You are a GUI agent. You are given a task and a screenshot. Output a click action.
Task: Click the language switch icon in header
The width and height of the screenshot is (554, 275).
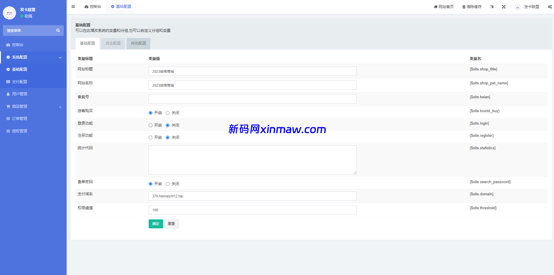click(492, 7)
